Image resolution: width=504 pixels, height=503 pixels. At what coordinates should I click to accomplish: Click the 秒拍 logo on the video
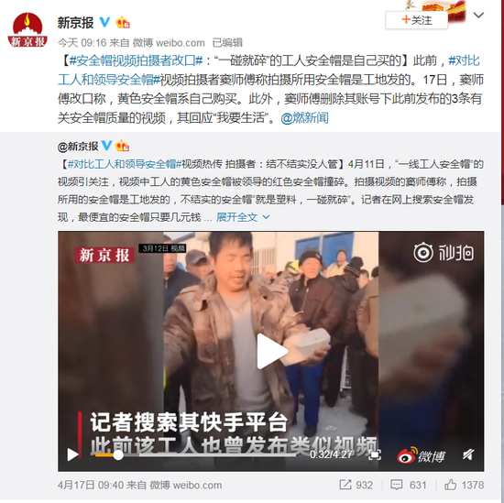444,252
